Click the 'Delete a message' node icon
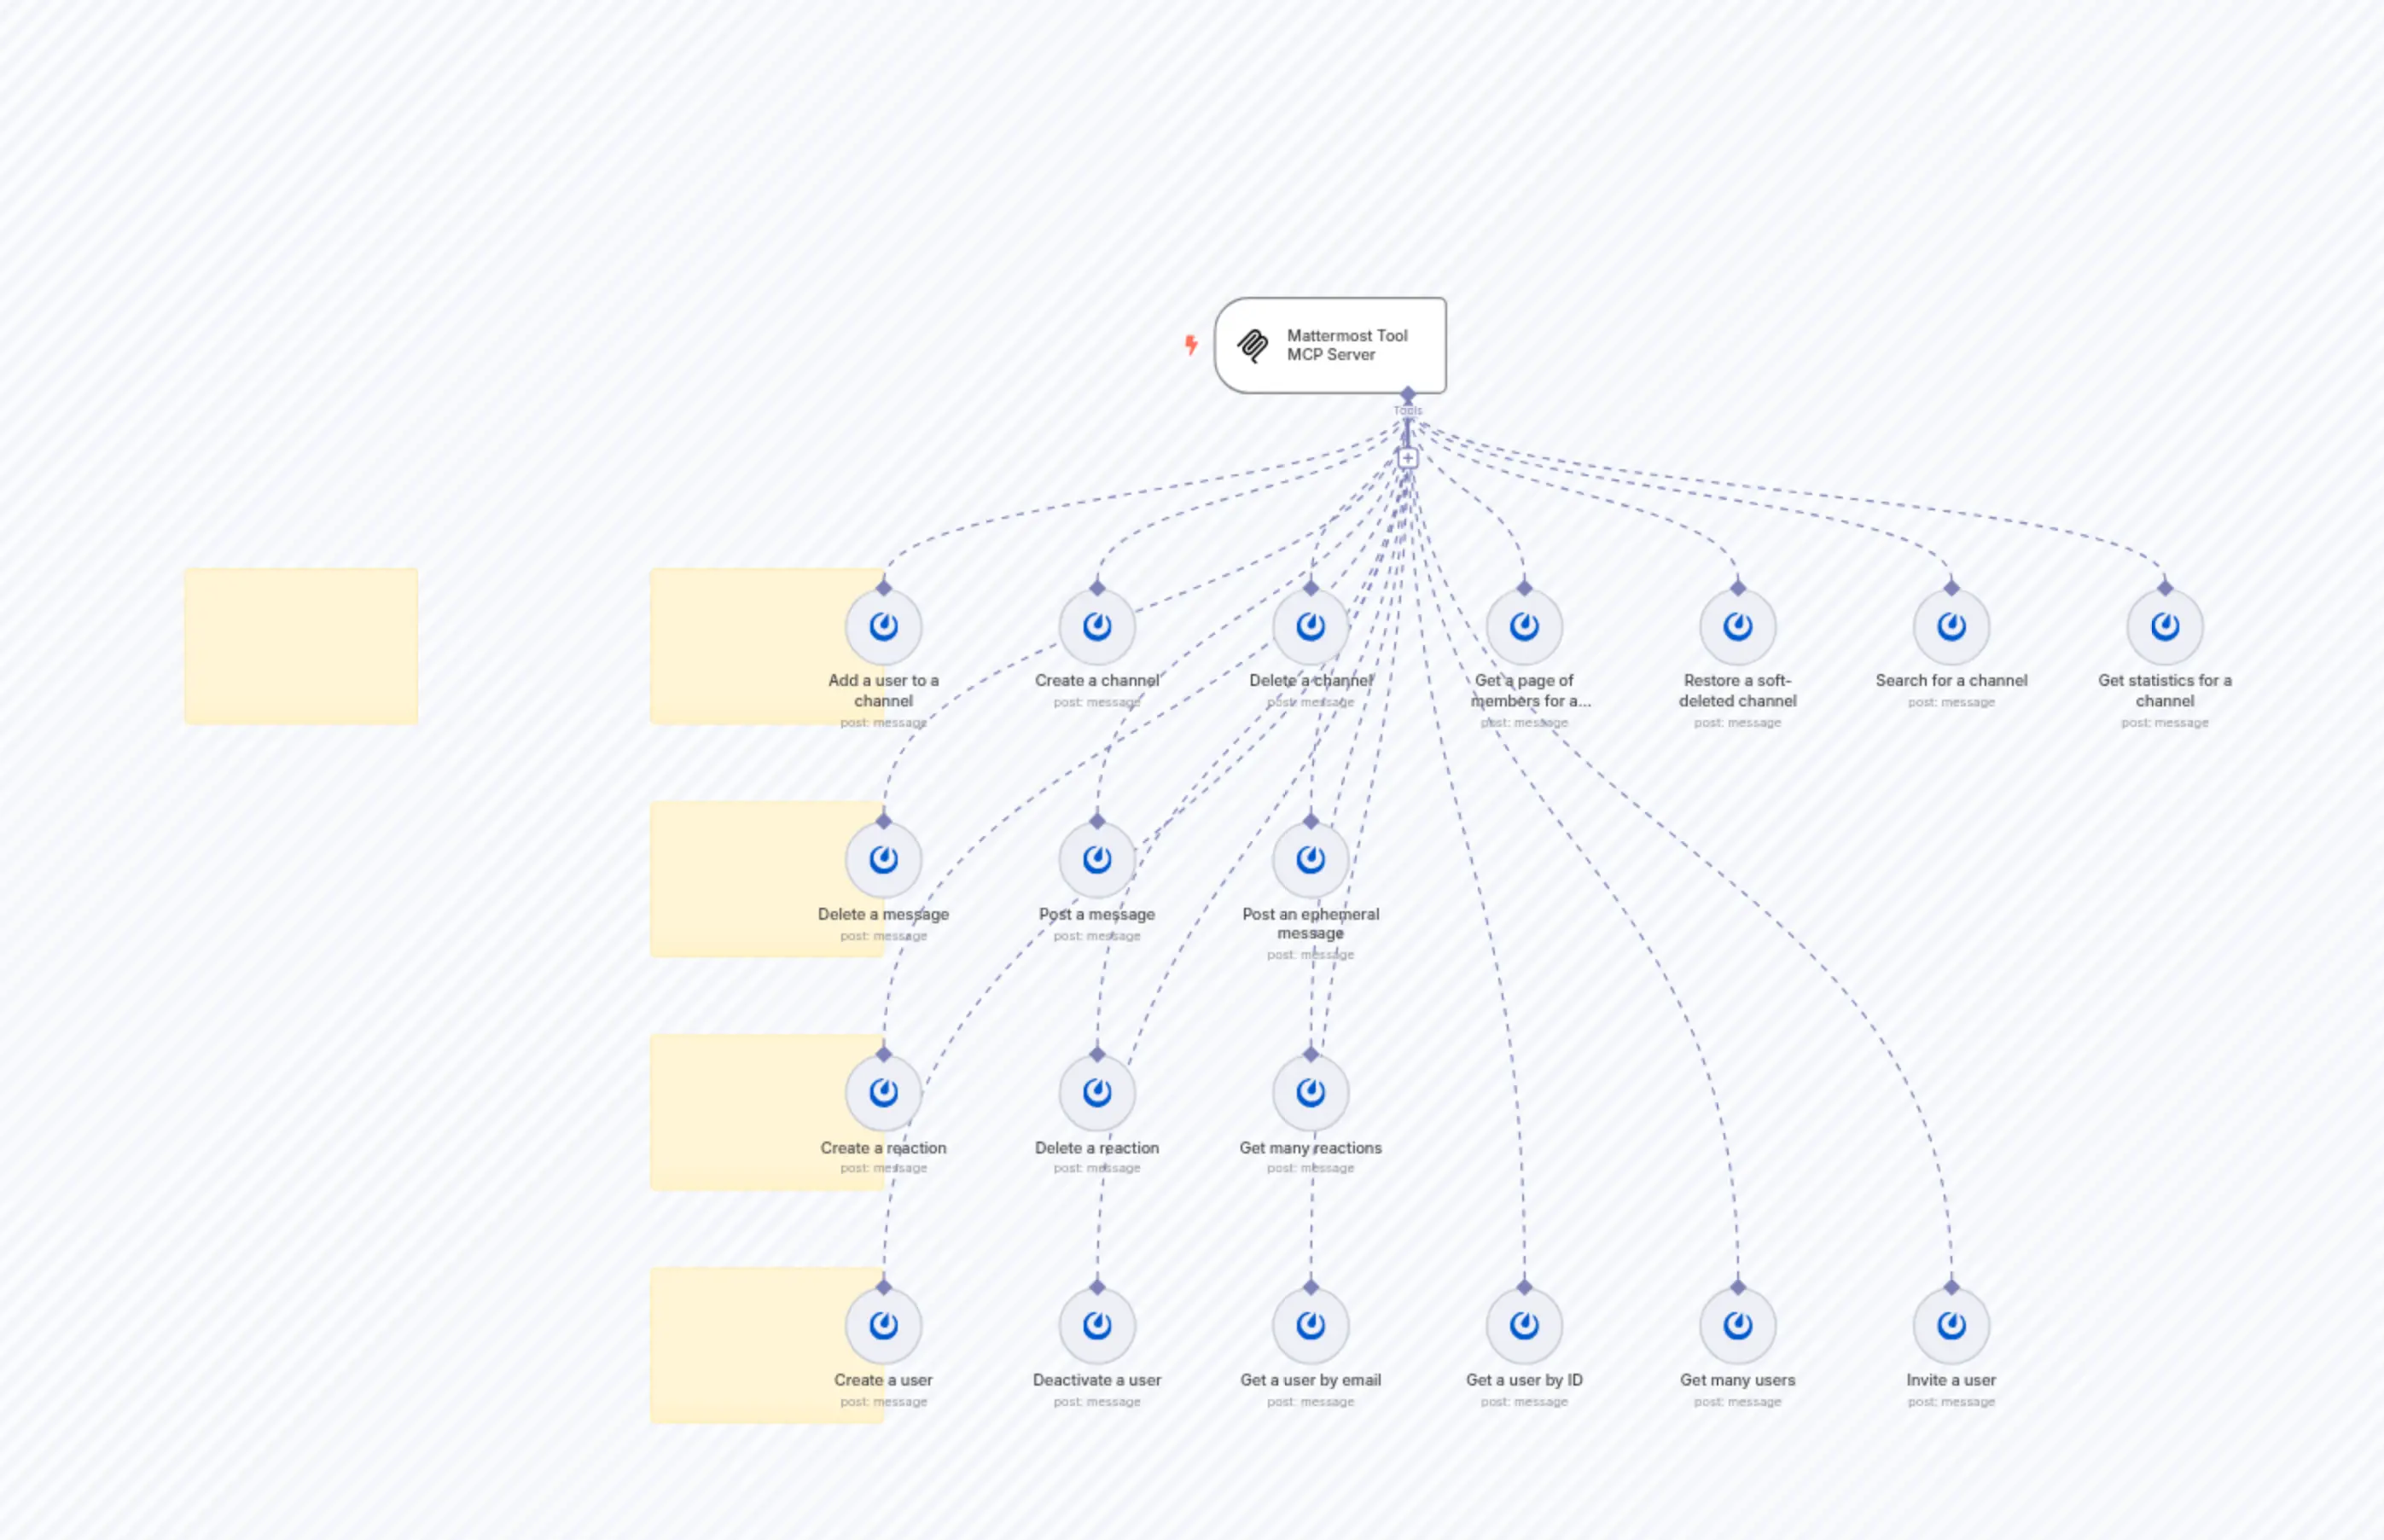Screen dimensions: 2384x1540 coord(884,858)
